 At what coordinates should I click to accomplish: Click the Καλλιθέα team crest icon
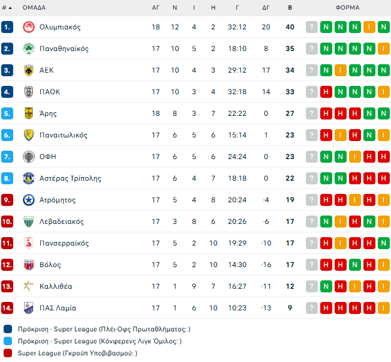tap(28, 286)
